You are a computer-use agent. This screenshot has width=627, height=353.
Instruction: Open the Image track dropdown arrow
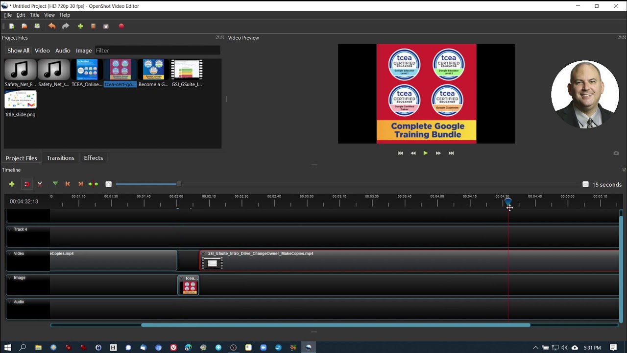click(x=10, y=277)
